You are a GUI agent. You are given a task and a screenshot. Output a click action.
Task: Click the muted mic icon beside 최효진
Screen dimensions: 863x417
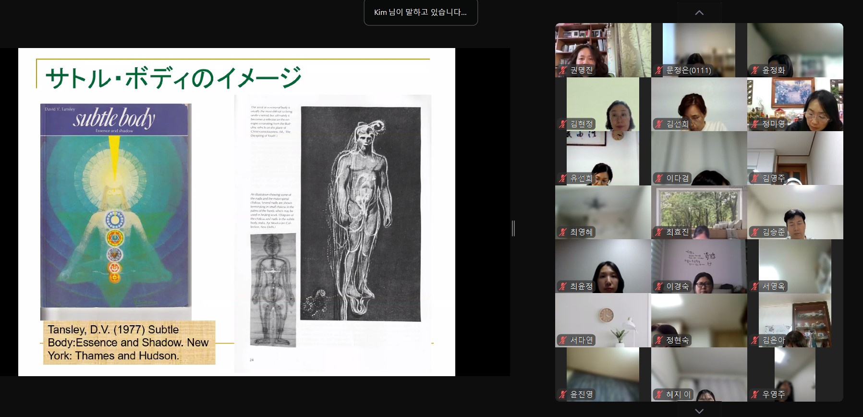[x=659, y=232]
